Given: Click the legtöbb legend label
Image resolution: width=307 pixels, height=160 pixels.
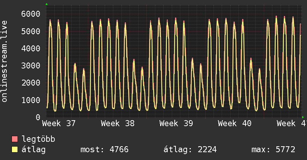Looking at the screenshot, I should [x=38, y=139].
